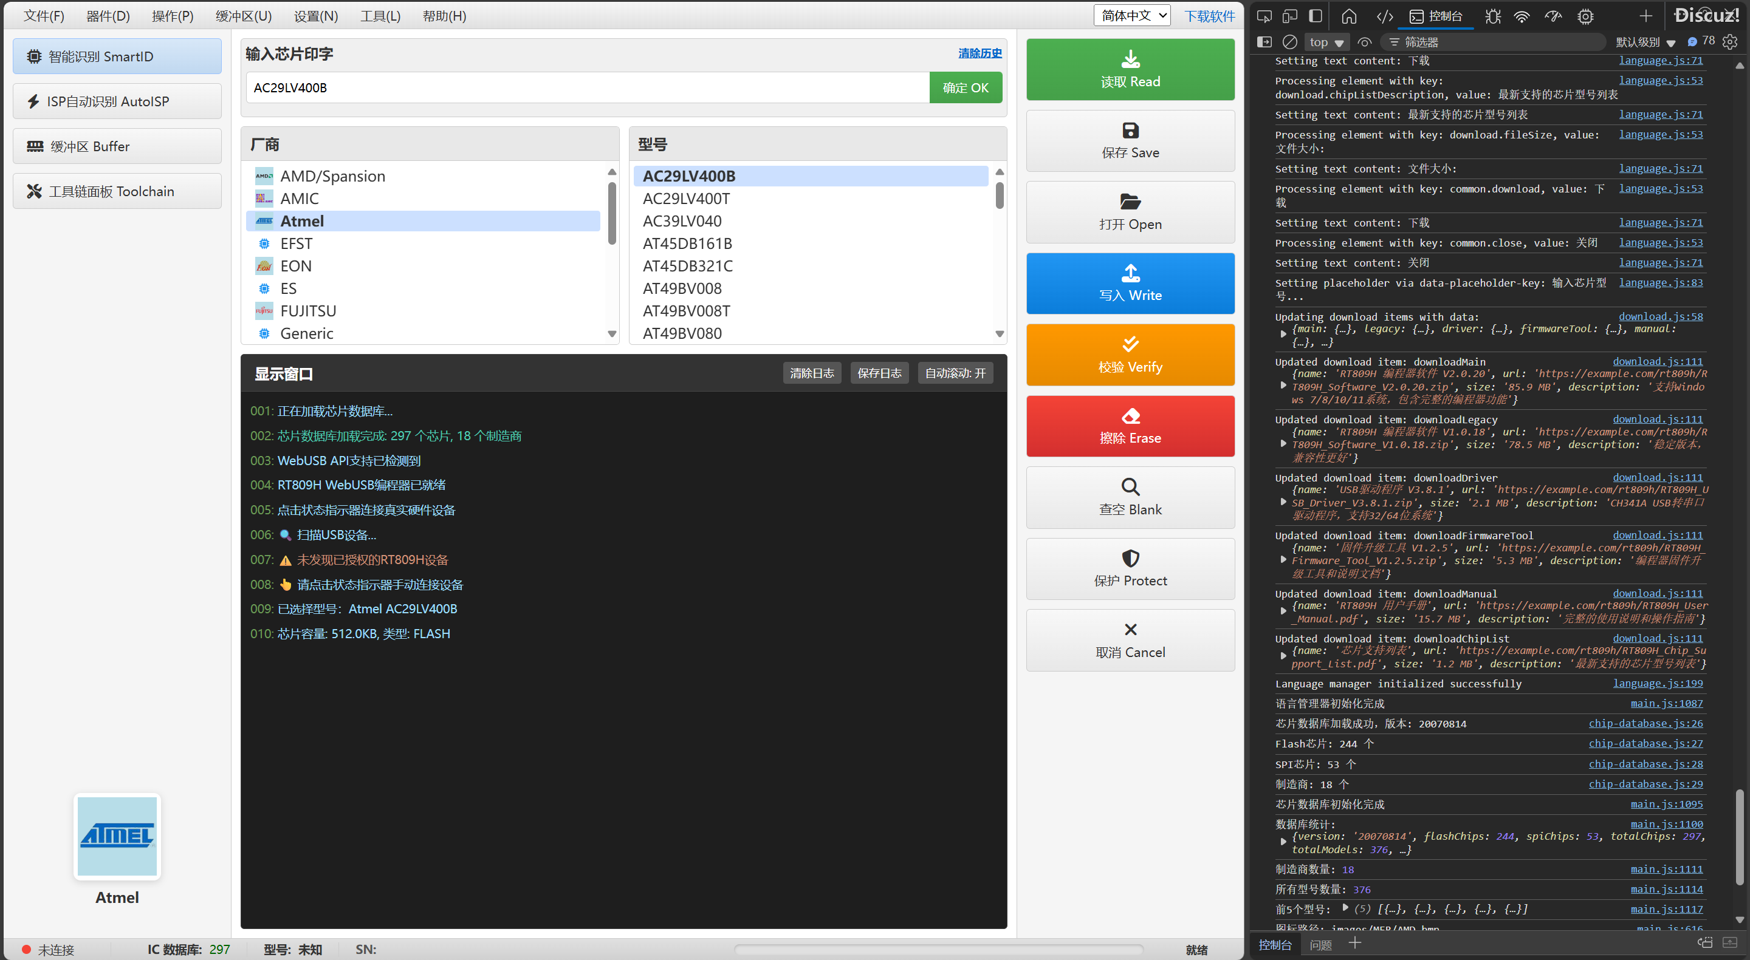Open 缓冲区 Buffer from sidebar
This screenshot has width=1750, height=960.
coord(117,147)
